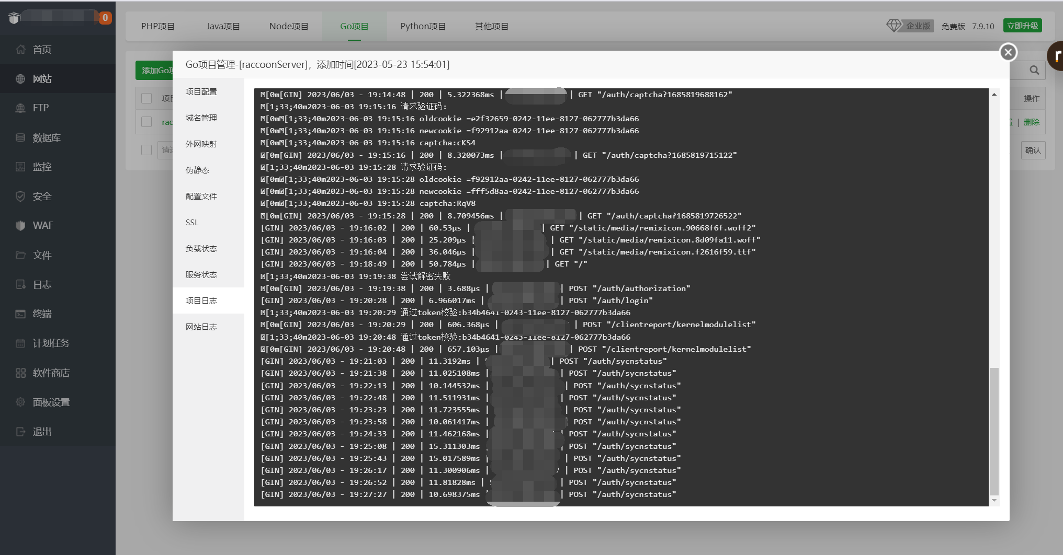Toggle the batch action row checkbox

146,150
